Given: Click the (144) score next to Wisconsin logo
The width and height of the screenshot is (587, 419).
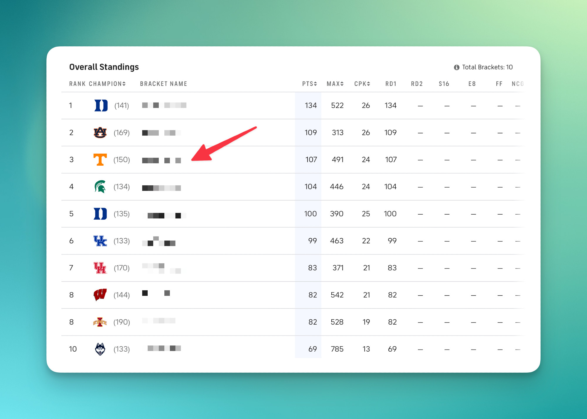Looking at the screenshot, I should [x=122, y=295].
